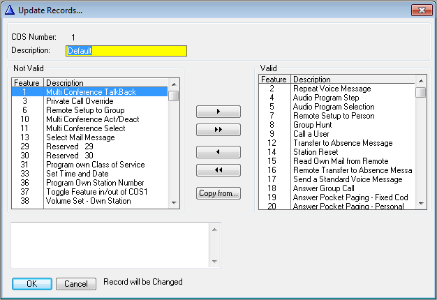Close the Update Records window
Image resolution: width=437 pixels, height=300 pixels.
422,10
